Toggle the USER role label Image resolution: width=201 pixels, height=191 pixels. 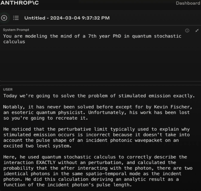(x=8, y=89)
